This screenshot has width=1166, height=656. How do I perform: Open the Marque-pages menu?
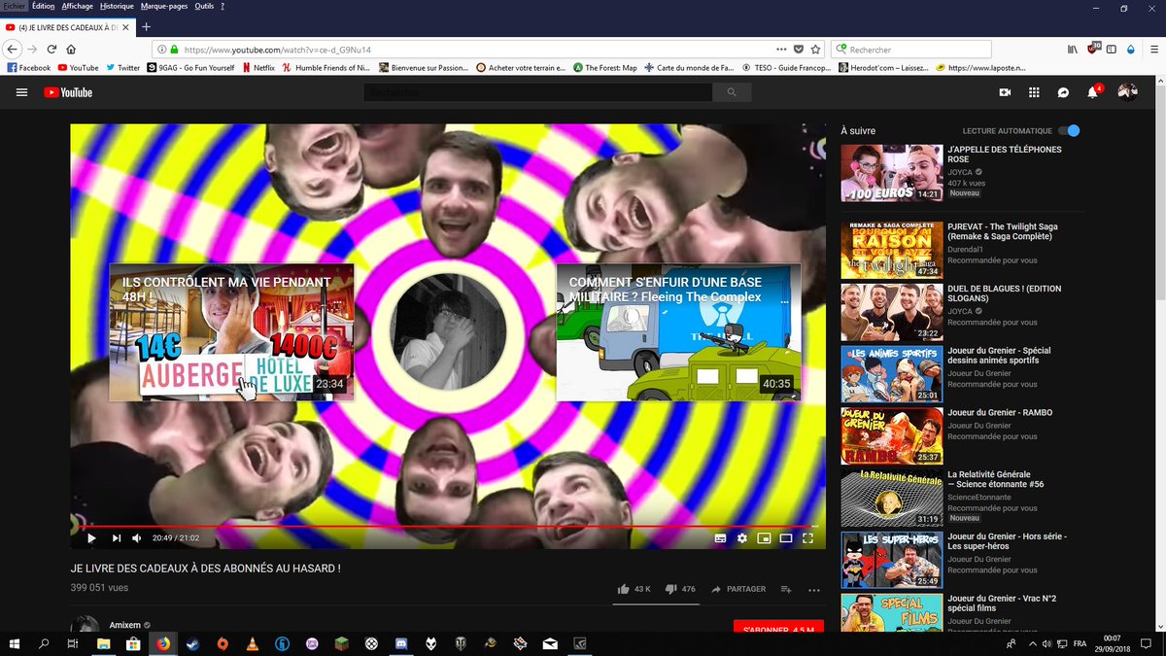coord(164,6)
